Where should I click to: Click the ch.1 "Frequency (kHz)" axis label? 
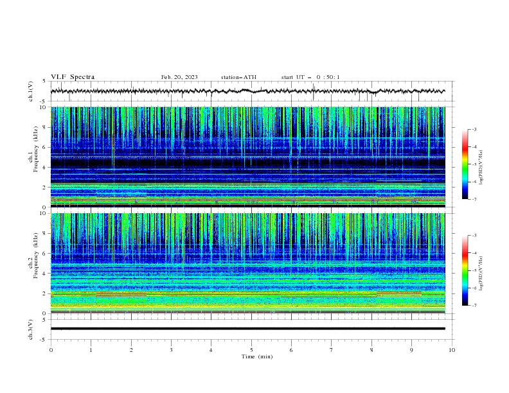(x=35, y=150)
